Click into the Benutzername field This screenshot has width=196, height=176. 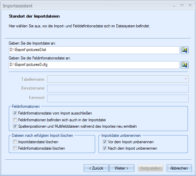118,89
